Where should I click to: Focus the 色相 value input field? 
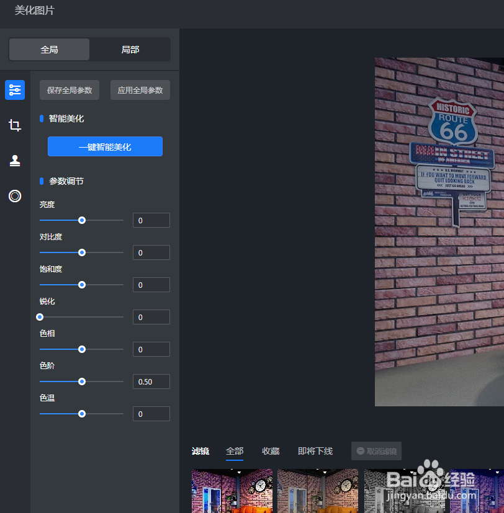click(151, 349)
